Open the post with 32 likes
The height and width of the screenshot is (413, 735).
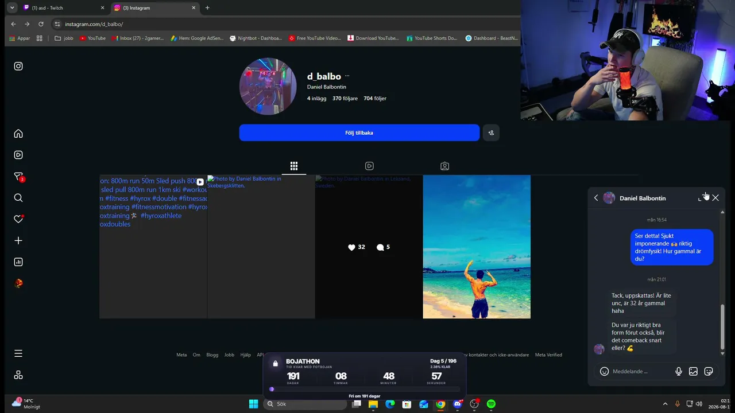[369, 247]
